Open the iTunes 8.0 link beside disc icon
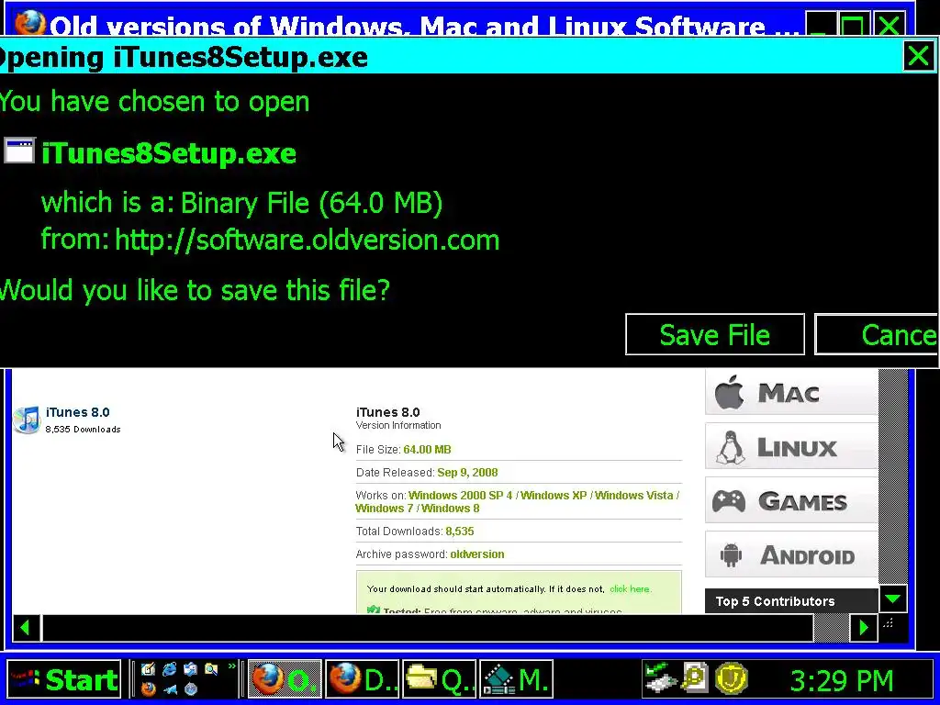 click(x=78, y=412)
